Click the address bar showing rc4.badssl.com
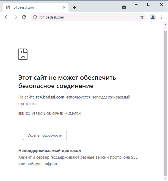Image resolution: width=168 pixels, height=181 pixels. (x=88, y=17)
